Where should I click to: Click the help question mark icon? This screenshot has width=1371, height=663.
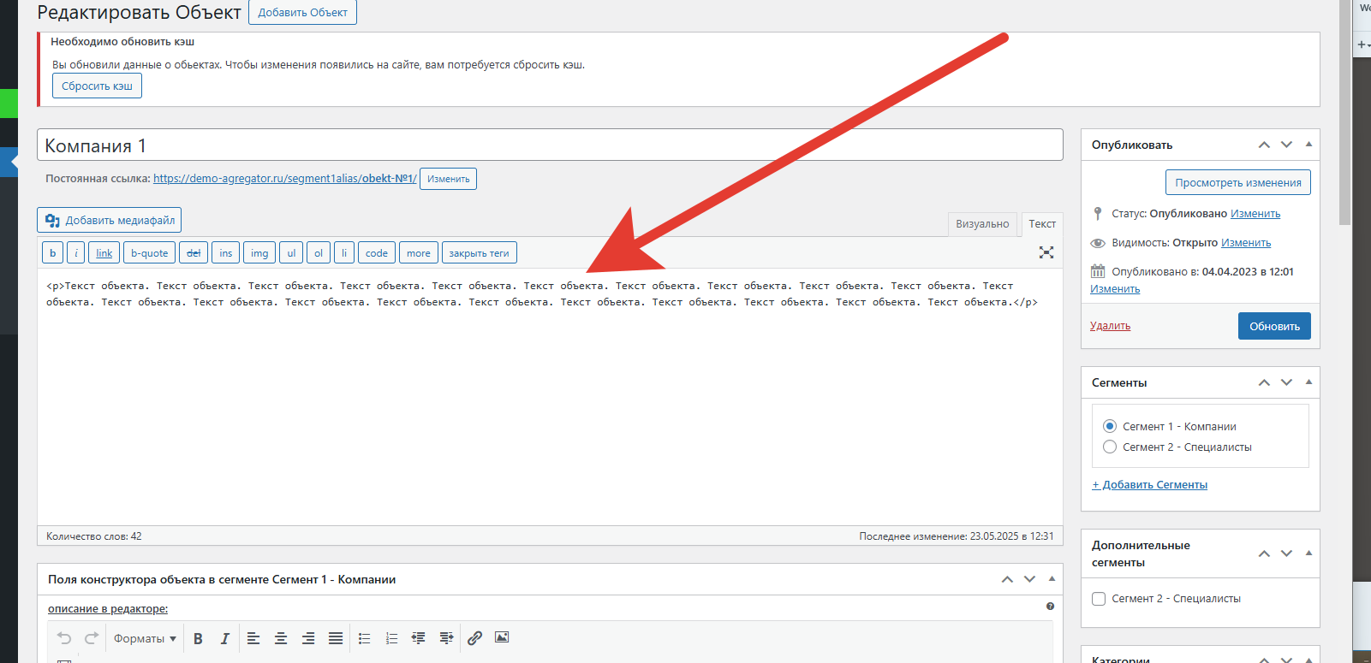pos(1050,607)
